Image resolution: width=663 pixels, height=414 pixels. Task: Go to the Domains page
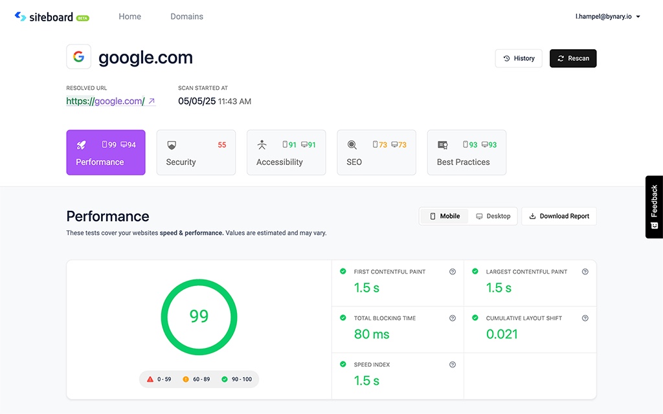pyautogui.click(x=186, y=16)
